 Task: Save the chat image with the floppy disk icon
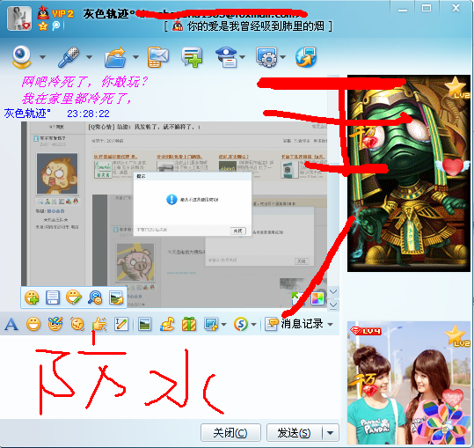(53, 297)
